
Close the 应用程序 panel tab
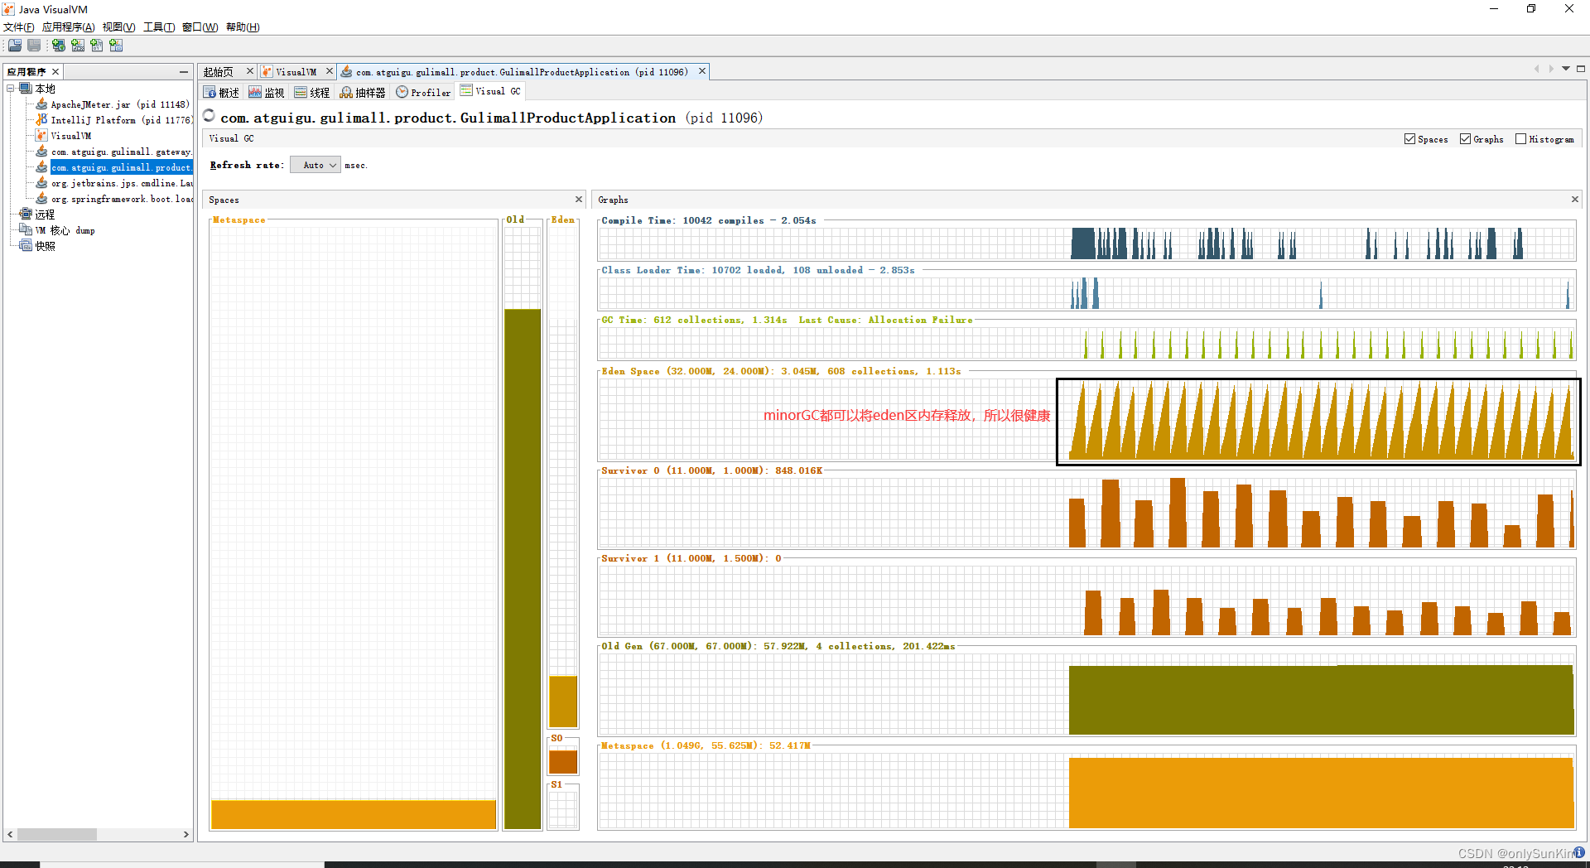(55, 72)
